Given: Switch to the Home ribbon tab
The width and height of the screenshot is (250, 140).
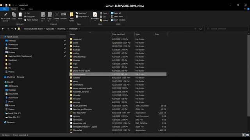Looking at the screenshot, I should tap(14, 9).
